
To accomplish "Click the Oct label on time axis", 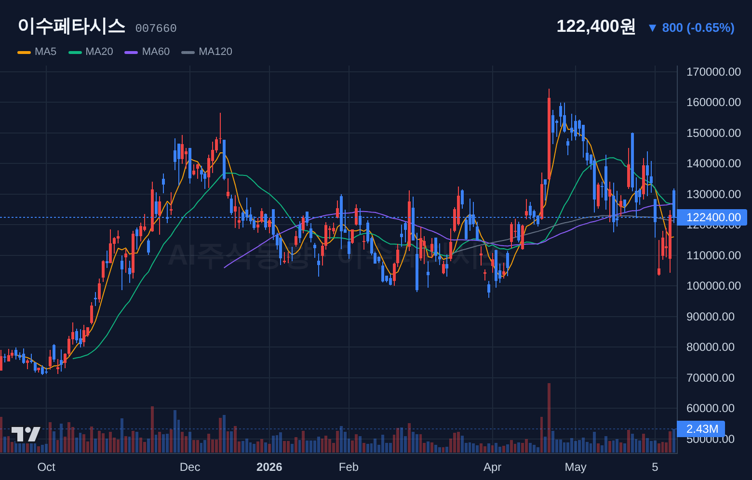I will [46, 467].
